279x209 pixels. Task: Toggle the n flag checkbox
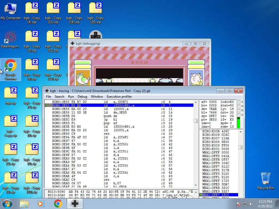coord(238,106)
